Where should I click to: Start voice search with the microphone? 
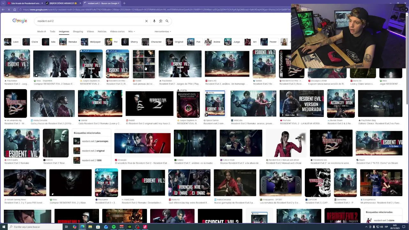click(154, 21)
